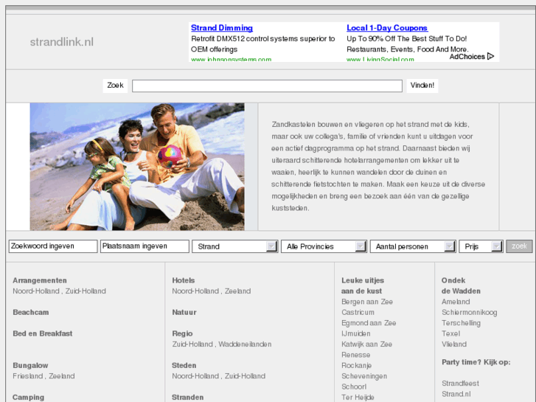The height and width of the screenshot is (402, 536).
Task: Open Zeeland under Hotels
Action: click(x=237, y=291)
